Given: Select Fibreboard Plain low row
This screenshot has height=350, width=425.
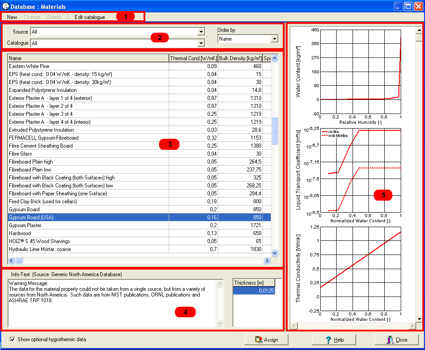Looking at the screenshot, I should tap(139, 170).
